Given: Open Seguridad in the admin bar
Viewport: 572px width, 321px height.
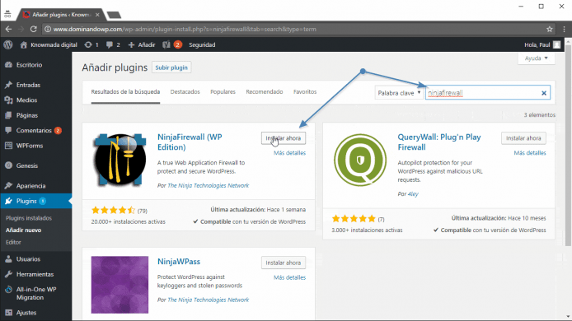Looking at the screenshot, I should (x=202, y=44).
